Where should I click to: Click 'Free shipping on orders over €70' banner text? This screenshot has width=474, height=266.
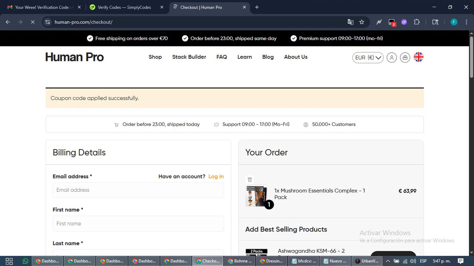[x=131, y=38]
